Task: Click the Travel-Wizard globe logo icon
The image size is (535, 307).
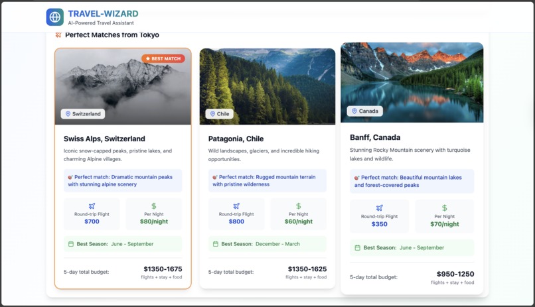Action: [x=55, y=17]
